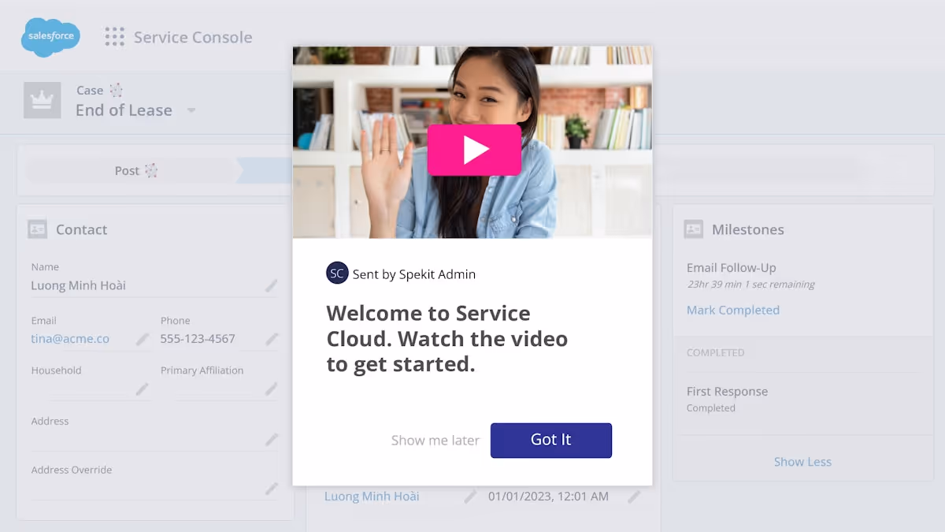Choose Show me later
The image size is (945, 532).
point(435,441)
